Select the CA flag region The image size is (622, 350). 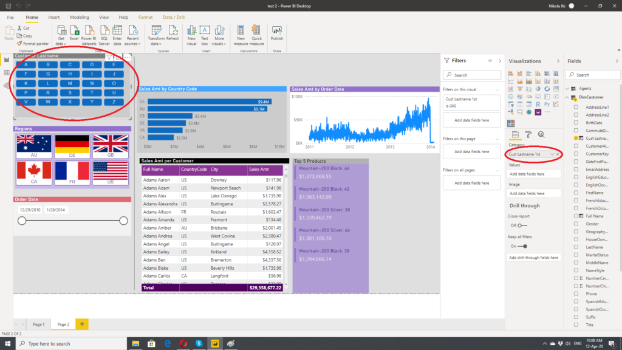(x=34, y=173)
